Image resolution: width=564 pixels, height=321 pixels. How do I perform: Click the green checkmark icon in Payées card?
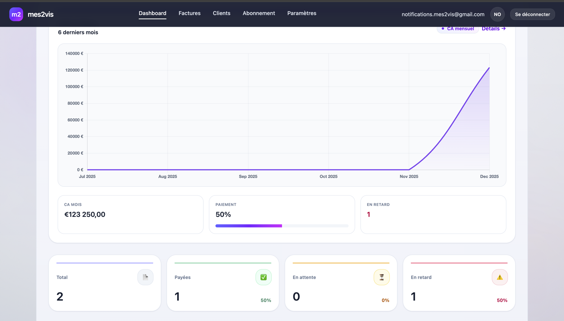click(264, 277)
